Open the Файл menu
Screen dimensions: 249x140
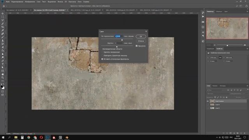[8, 2]
